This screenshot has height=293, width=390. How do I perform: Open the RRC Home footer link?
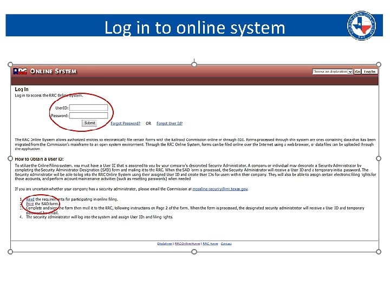pos(210,244)
